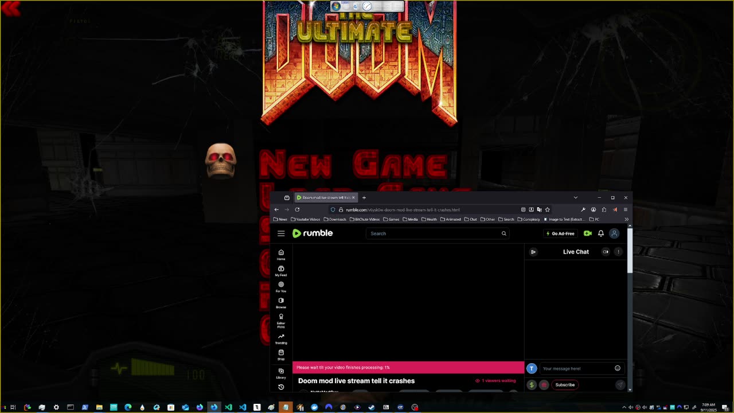Open the Conspiracy bookmarks folder

coord(529,219)
